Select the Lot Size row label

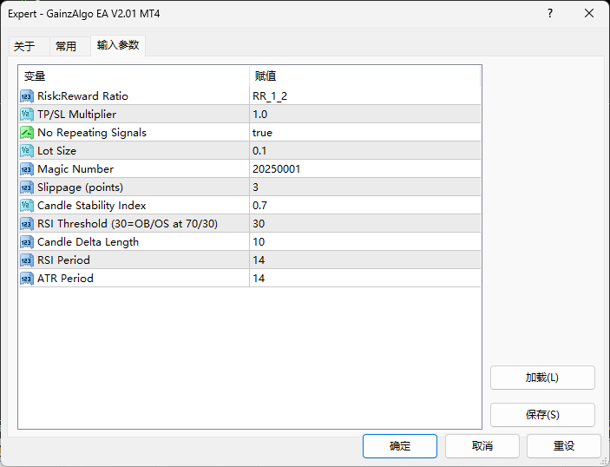pos(56,151)
